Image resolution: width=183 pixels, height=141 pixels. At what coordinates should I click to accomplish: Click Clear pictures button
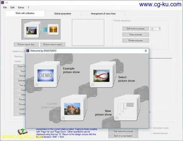pos(135,35)
